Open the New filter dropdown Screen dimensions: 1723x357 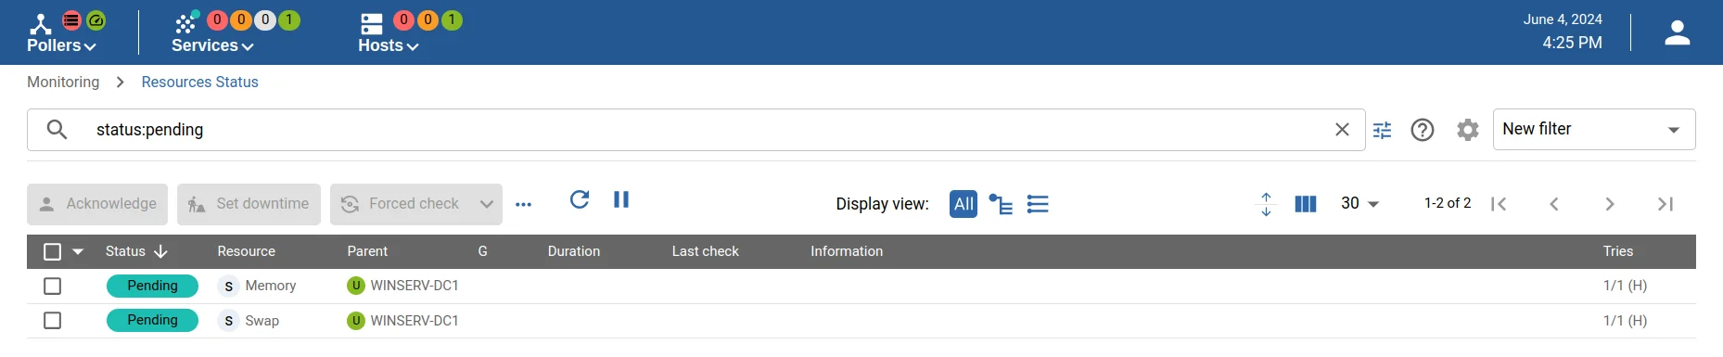(1593, 130)
